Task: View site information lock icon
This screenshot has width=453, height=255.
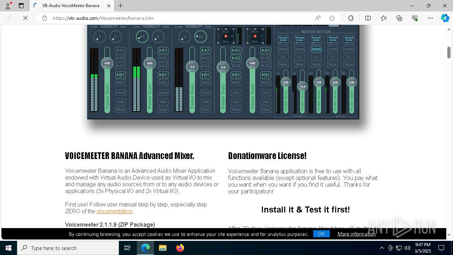Action: (x=45, y=18)
